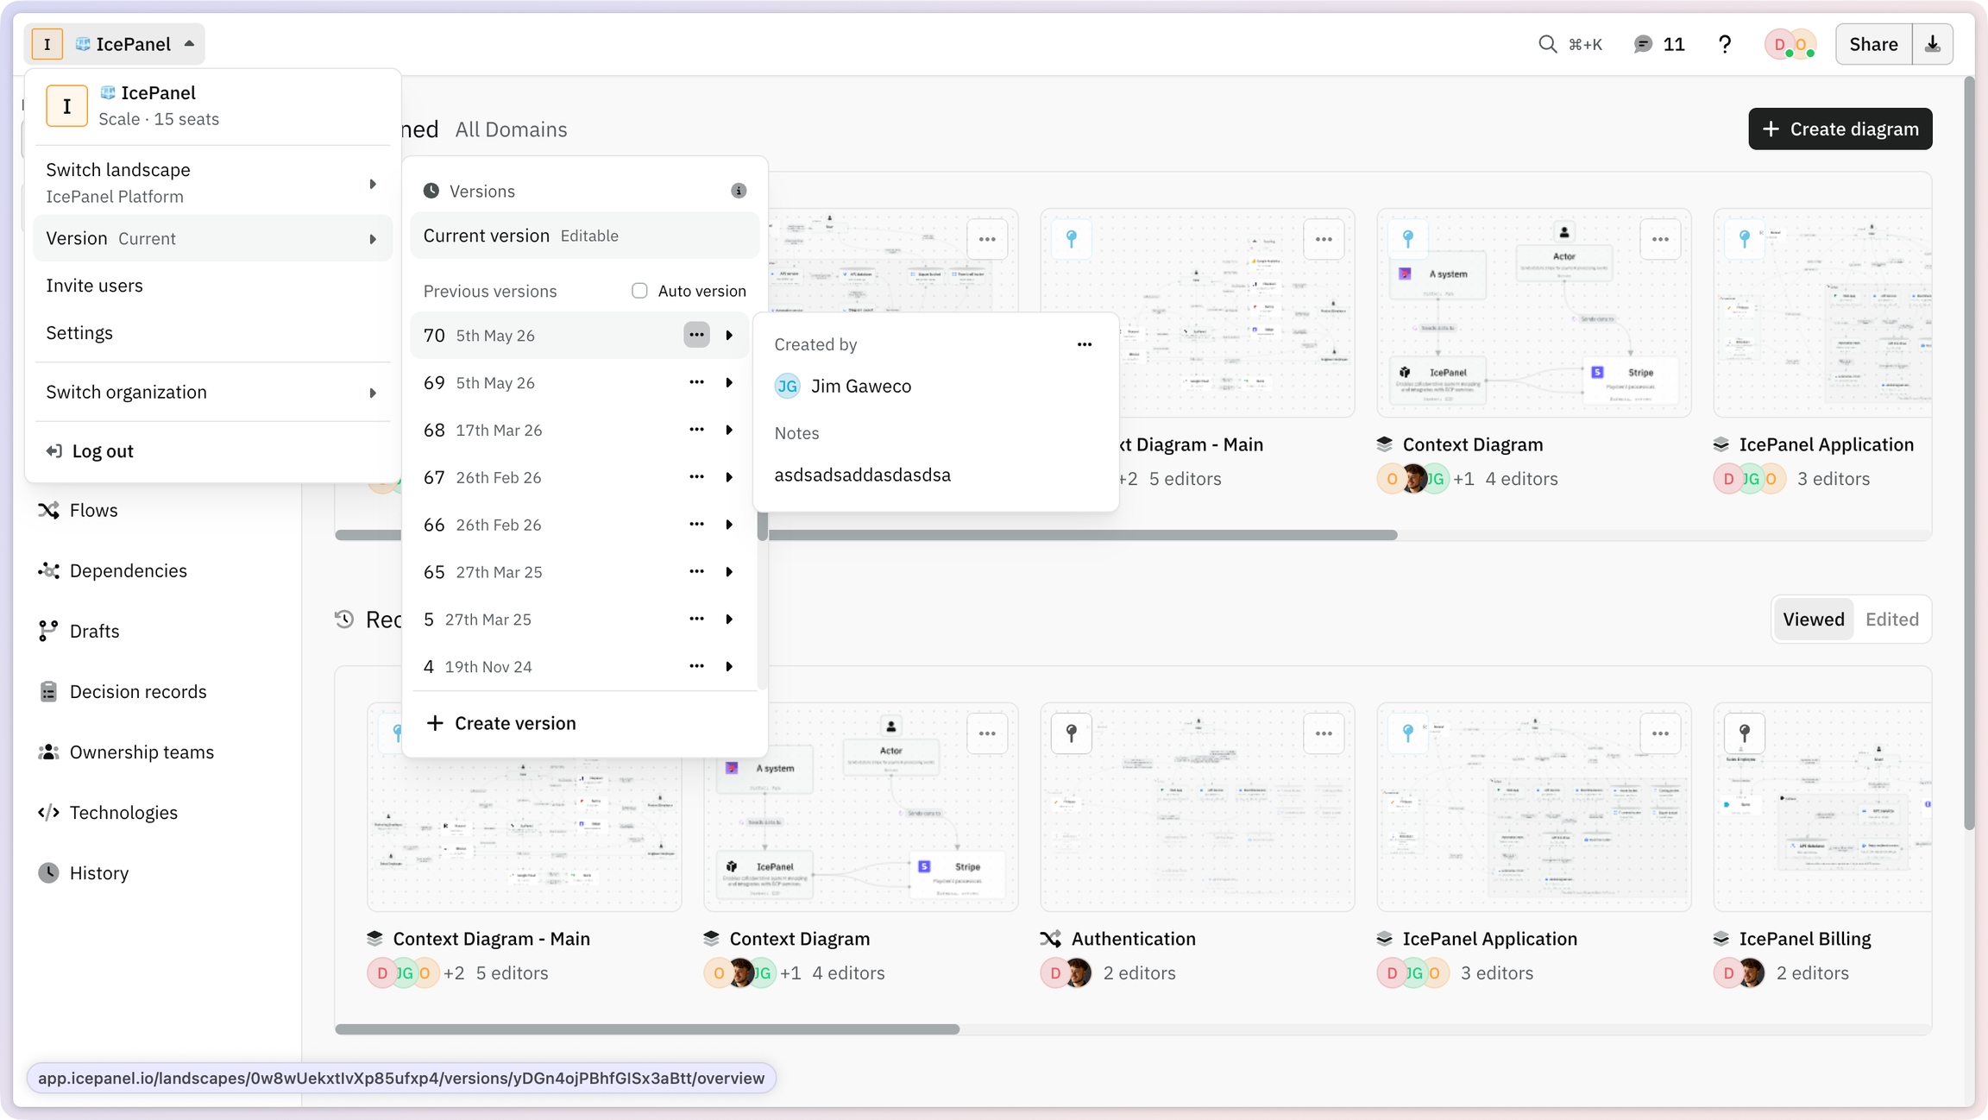The width and height of the screenshot is (1988, 1120).
Task: Expand the Switch organization submenu
Action: (212, 392)
